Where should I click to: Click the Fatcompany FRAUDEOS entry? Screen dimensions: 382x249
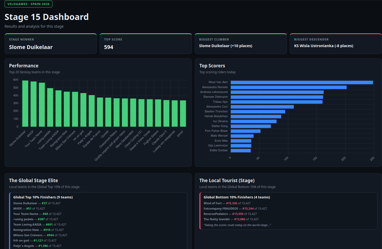click(235, 209)
